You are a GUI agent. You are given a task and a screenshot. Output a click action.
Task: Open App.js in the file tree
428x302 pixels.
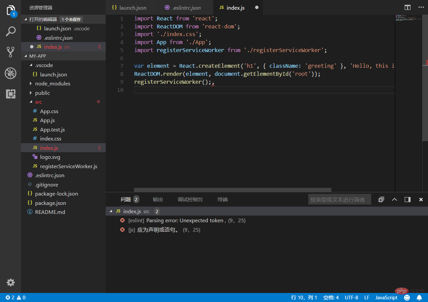[63, 120]
